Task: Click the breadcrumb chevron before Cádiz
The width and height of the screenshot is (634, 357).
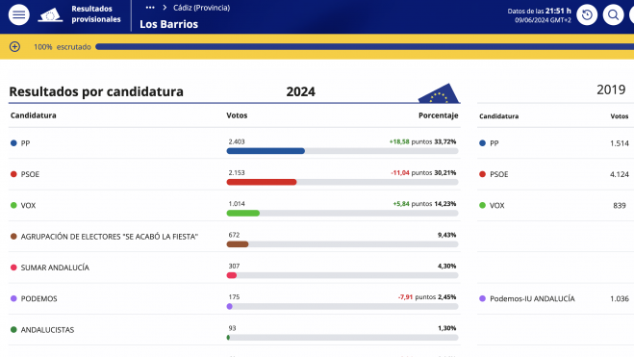Action: pyautogui.click(x=165, y=8)
